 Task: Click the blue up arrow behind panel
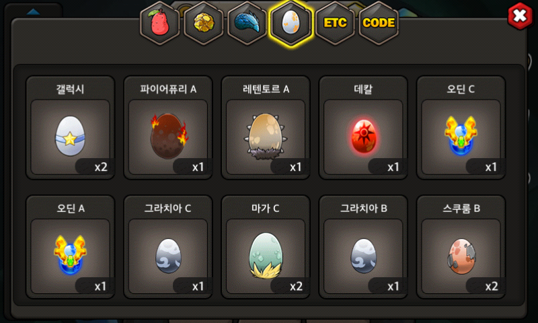[x=33, y=12]
